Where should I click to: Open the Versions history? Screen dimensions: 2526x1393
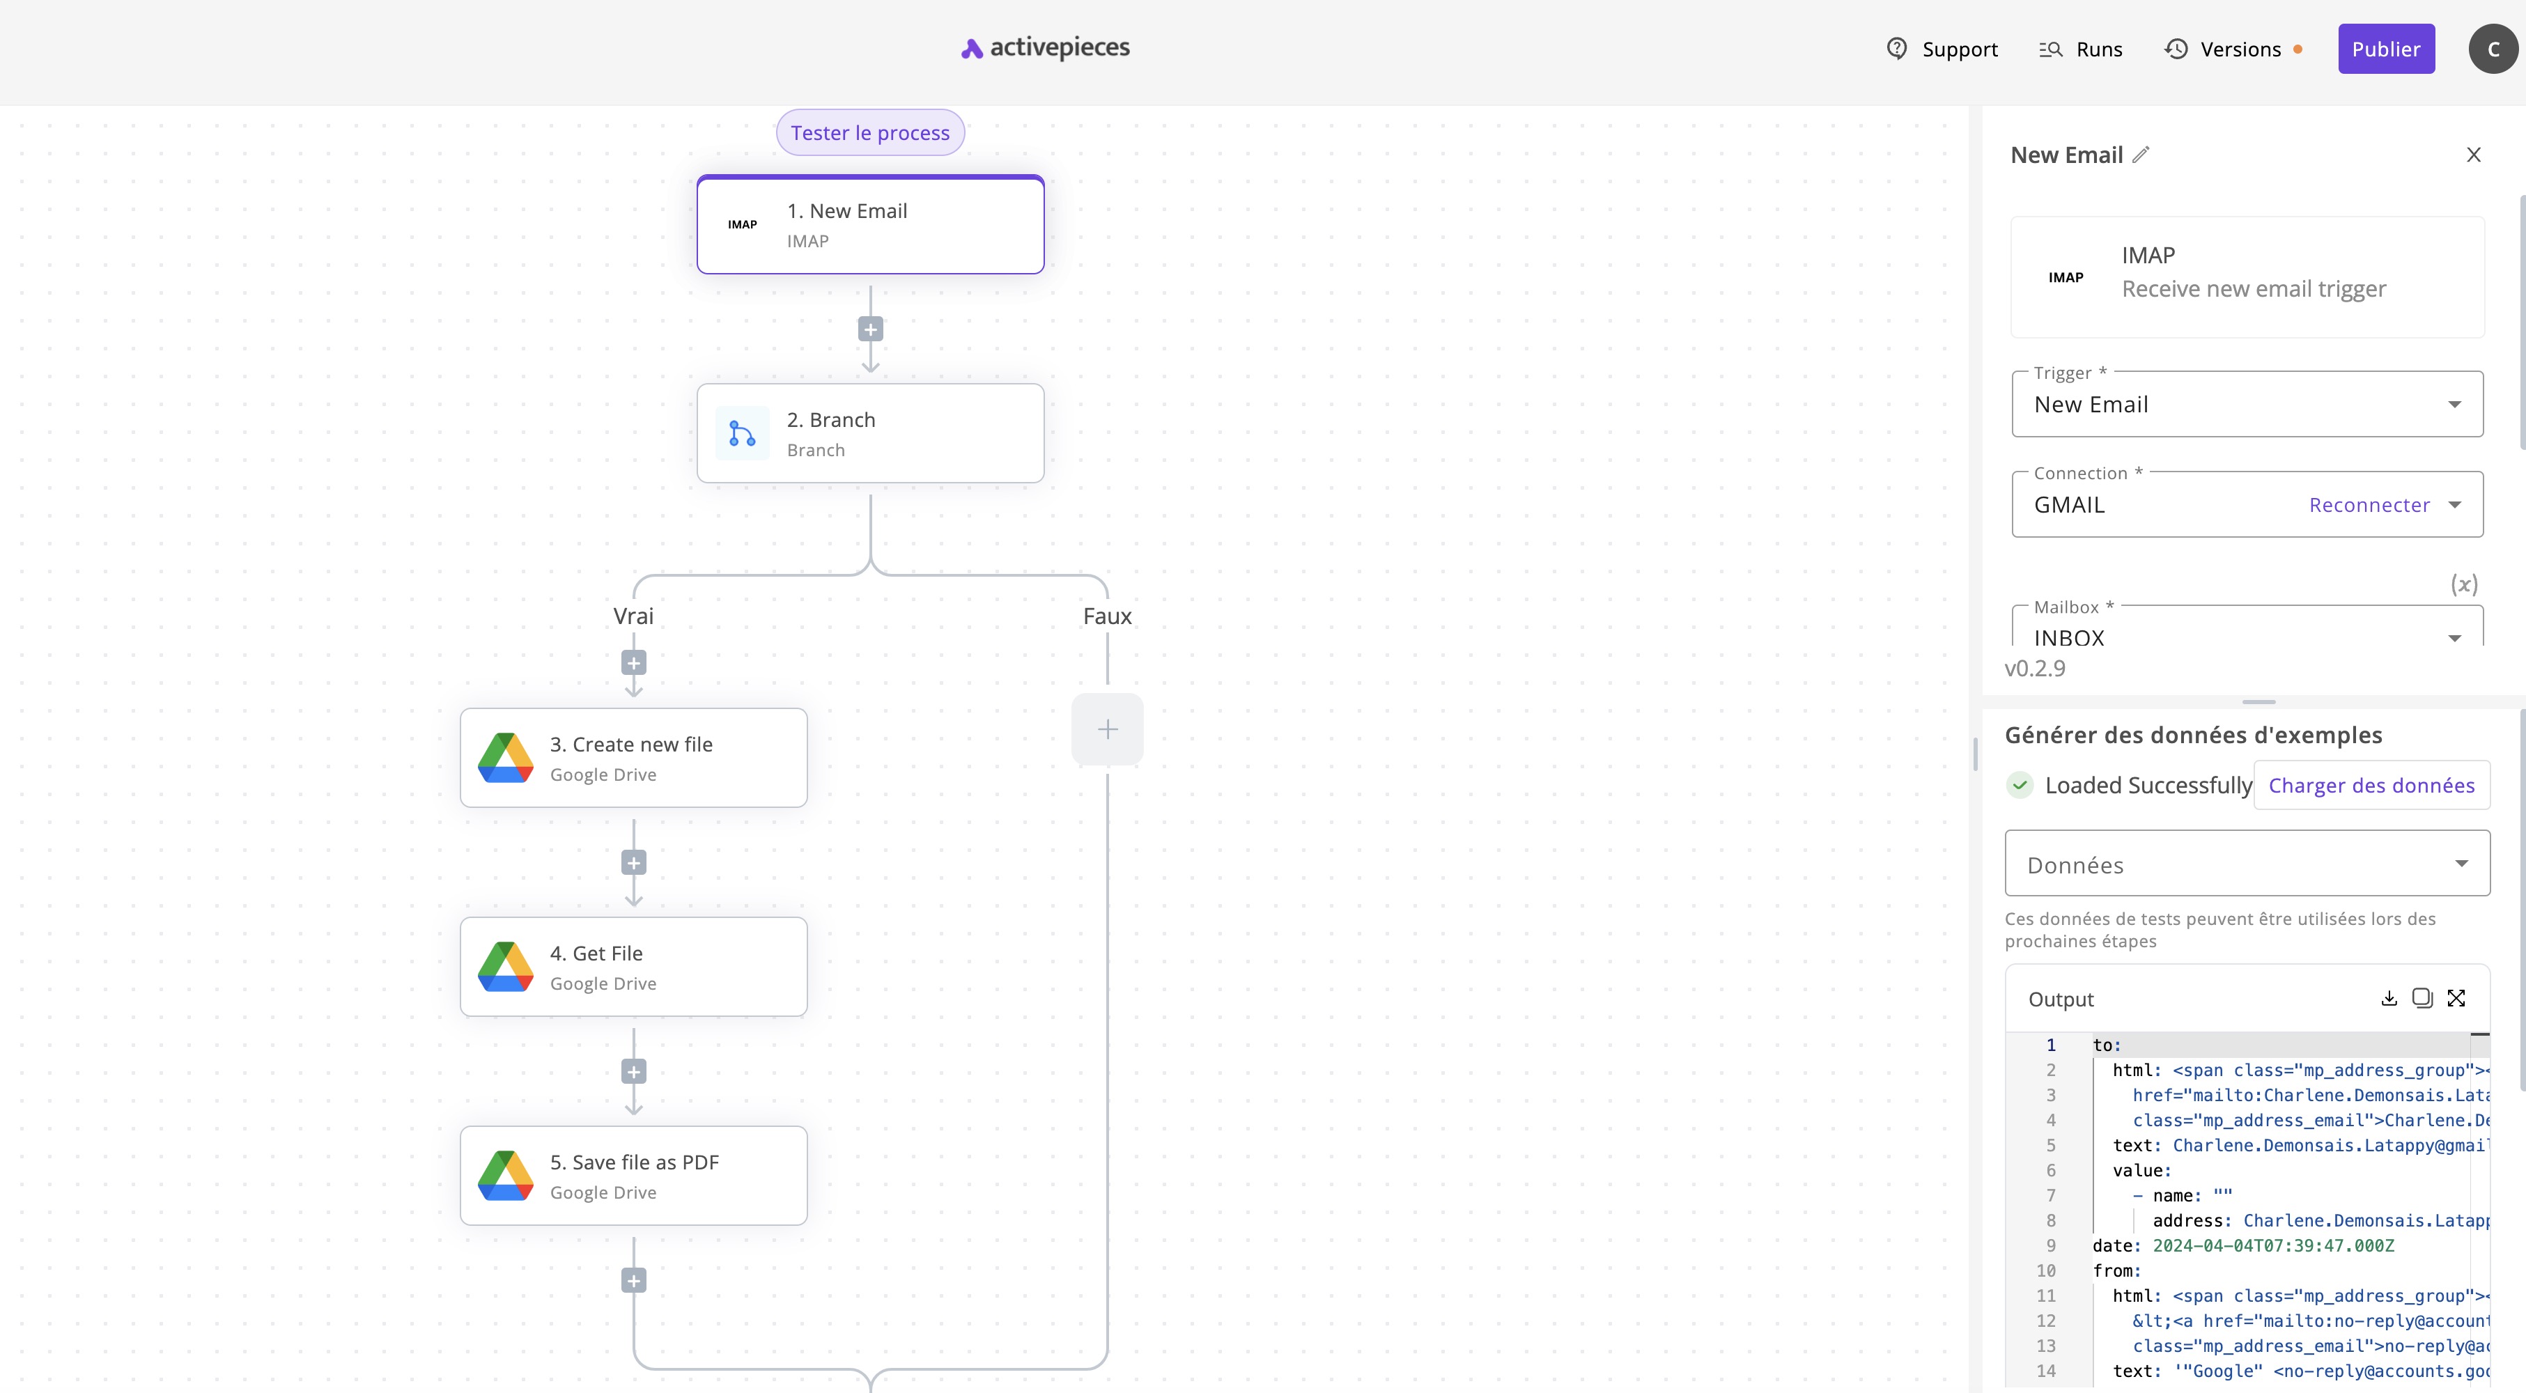coord(2223,49)
